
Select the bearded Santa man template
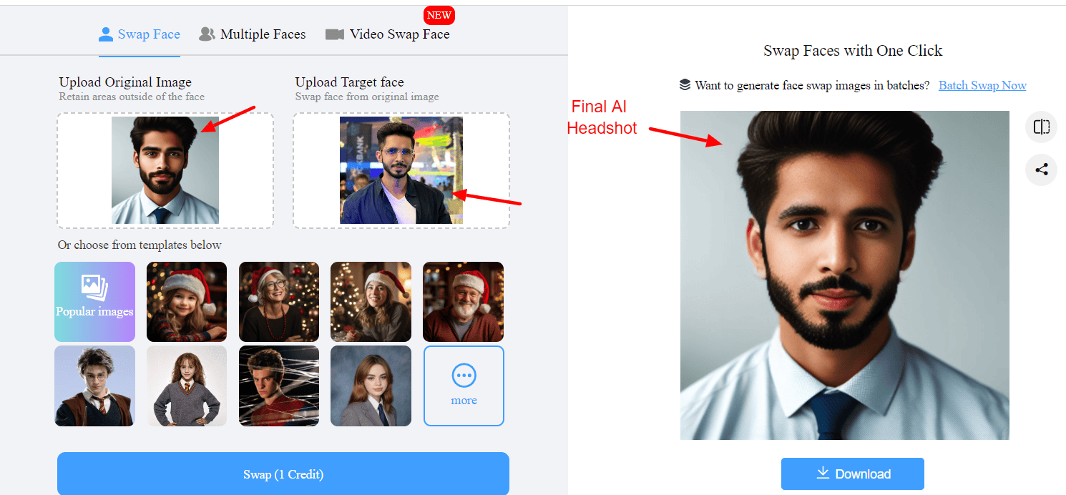463,302
